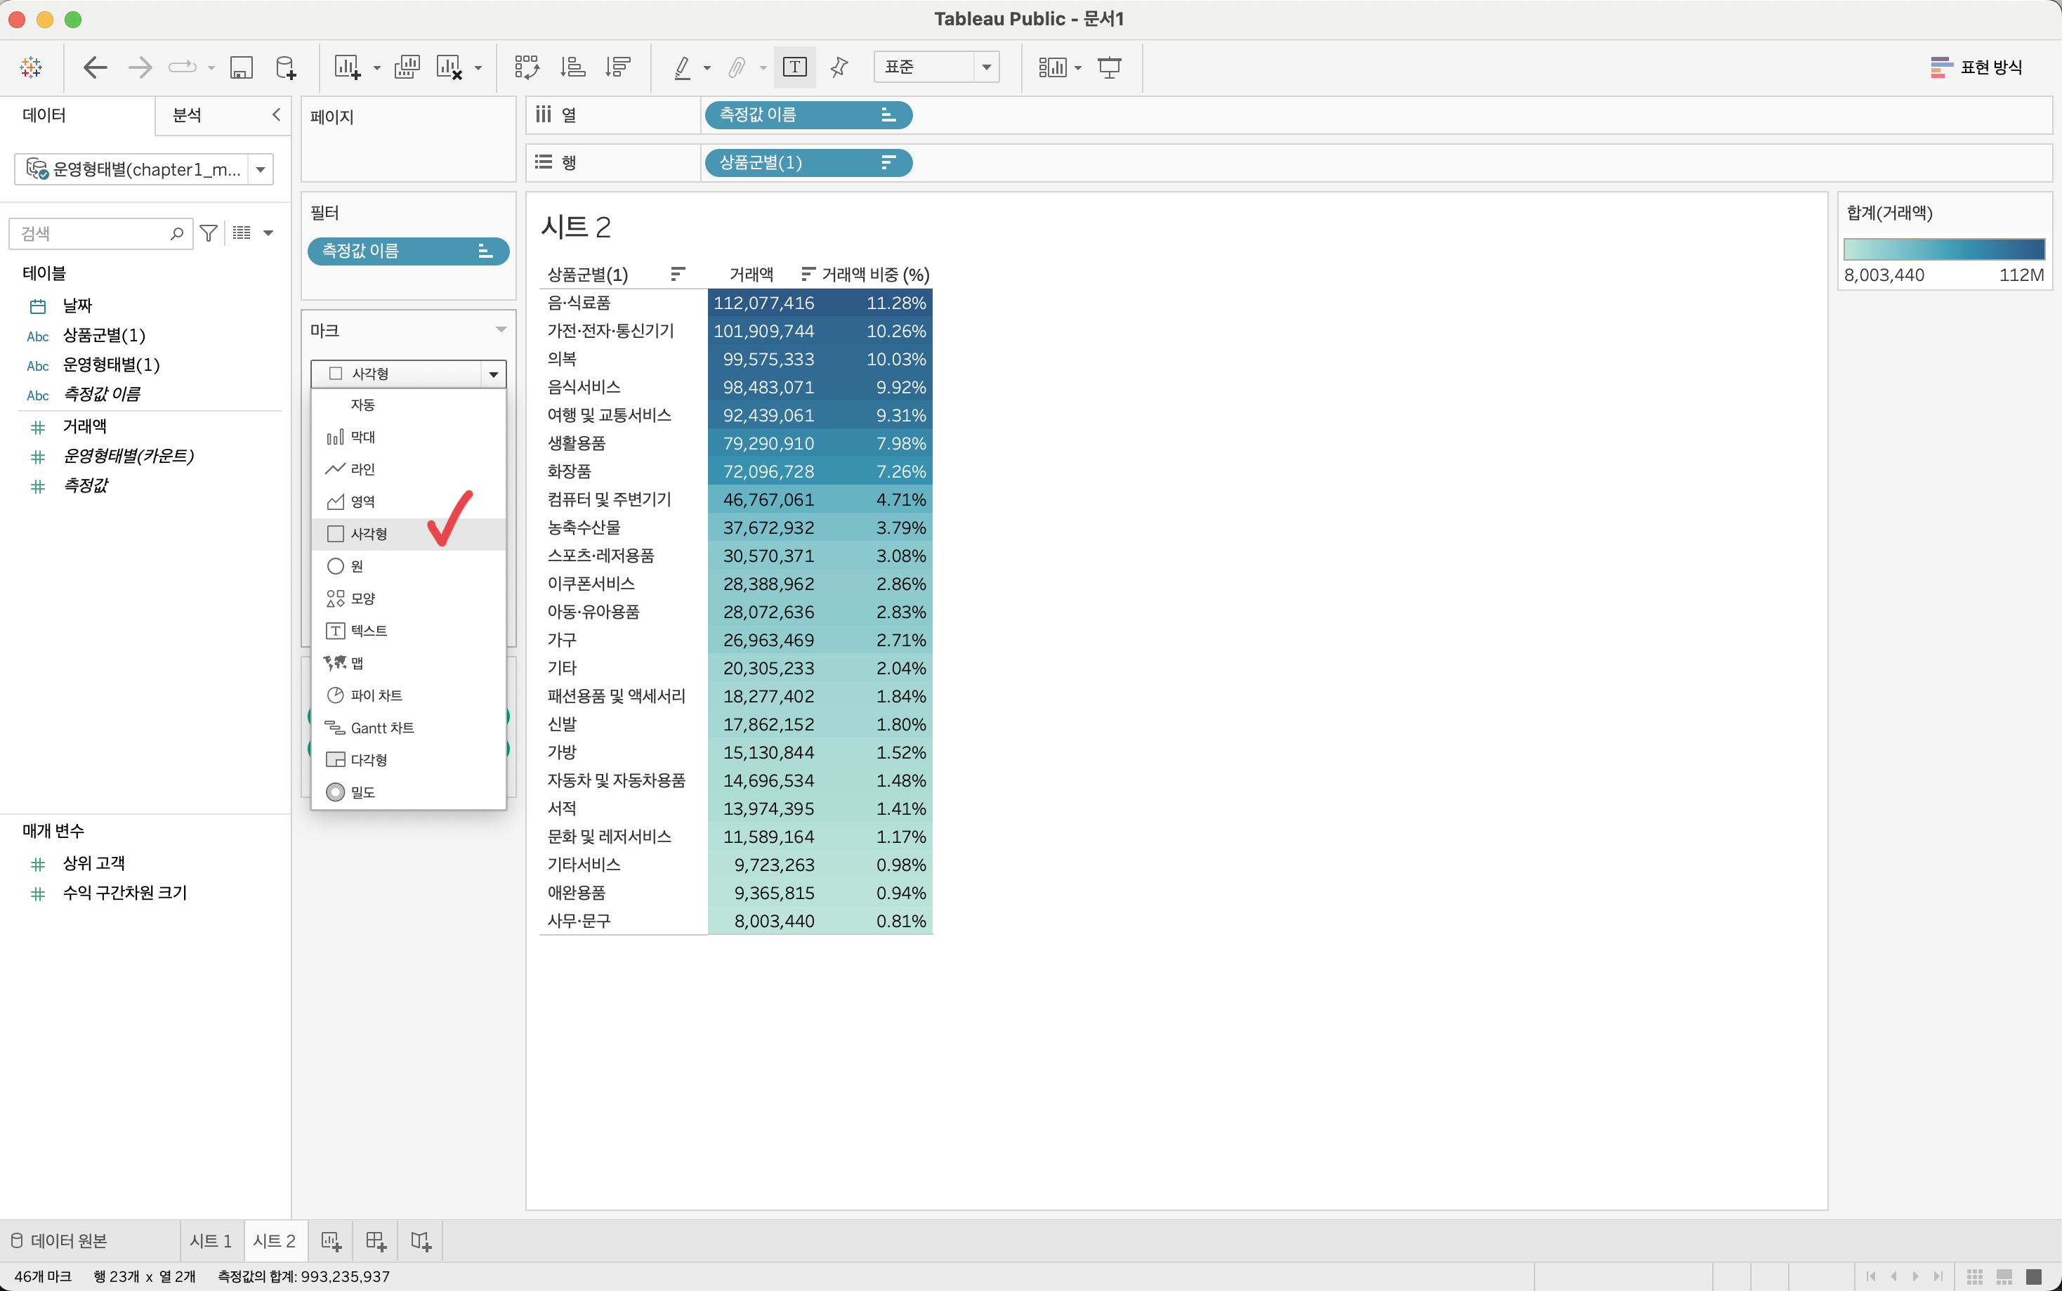This screenshot has height=1291, width=2062.
Task: Toggle the mark labels T button
Action: [x=794, y=67]
